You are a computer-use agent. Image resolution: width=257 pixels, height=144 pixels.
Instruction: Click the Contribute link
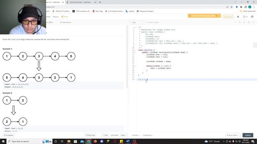[147, 135]
